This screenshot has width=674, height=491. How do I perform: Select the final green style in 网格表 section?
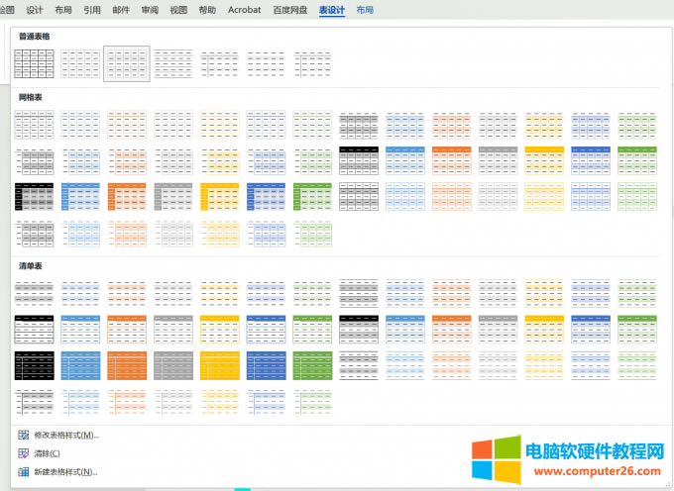point(312,234)
